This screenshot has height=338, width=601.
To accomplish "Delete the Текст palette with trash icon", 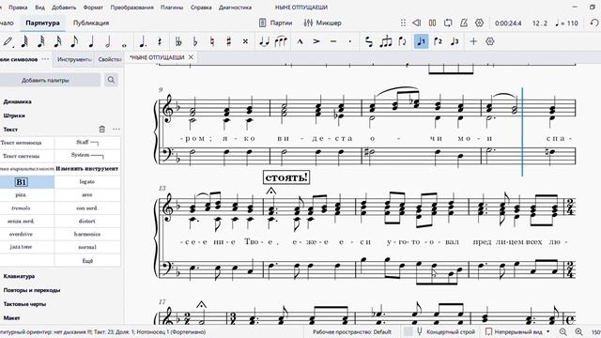I will (x=102, y=130).
